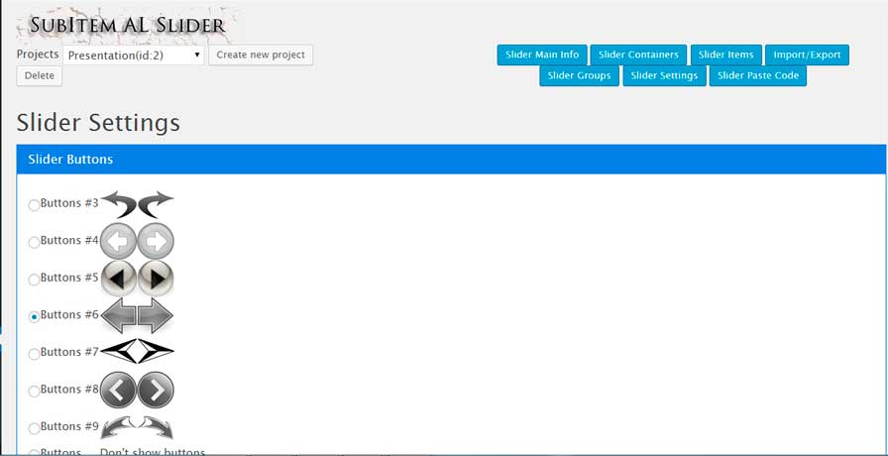The height and width of the screenshot is (456, 888).
Task: Select the Buttons #5 radio option
Action: [x=34, y=280]
